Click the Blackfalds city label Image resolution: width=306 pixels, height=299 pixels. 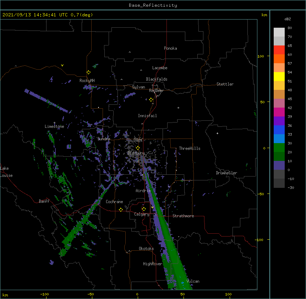point(157,79)
